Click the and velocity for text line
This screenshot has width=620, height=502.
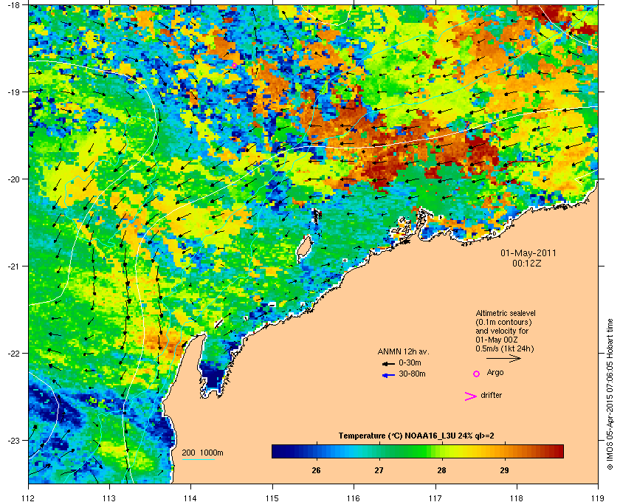tap(502, 331)
